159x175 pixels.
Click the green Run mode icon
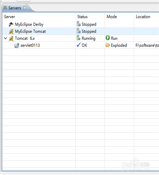click(108, 38)
